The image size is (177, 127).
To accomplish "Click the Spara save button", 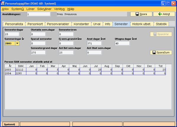I will (141, 14).
